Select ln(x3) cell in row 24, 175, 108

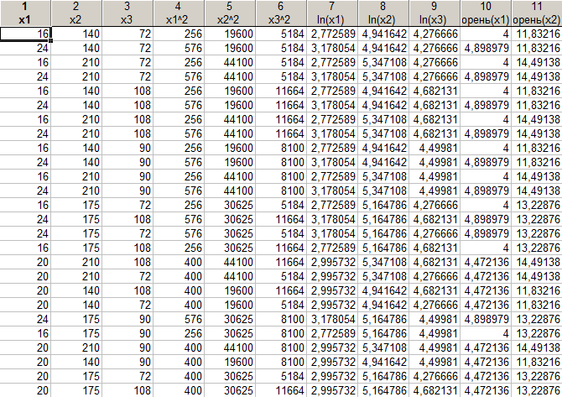point(435,219)
